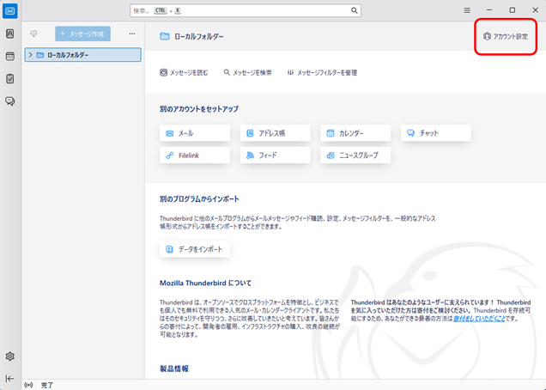Click the get messages cloud icon
Screen dimensions: 546x390
pos(34,34)
